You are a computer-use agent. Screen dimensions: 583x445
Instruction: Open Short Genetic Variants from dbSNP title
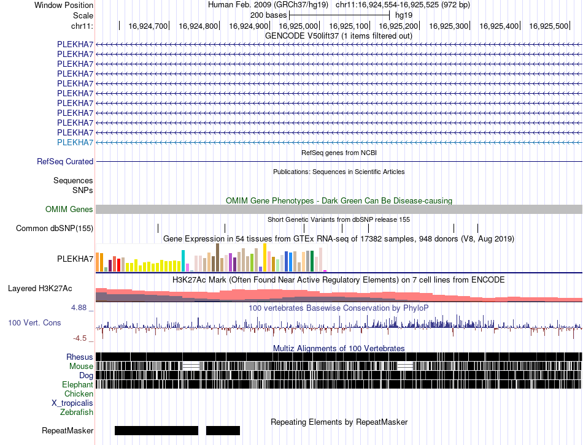[x=339, y=219]
